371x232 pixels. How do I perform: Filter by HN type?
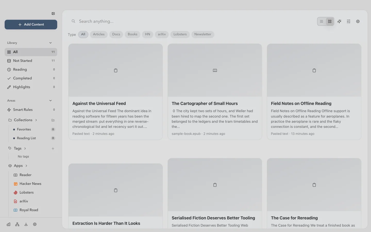tap(148, 34)
